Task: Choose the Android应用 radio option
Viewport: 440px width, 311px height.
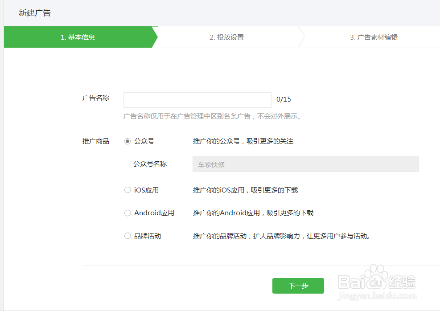Action: pyautogui.click(x=127, y=213)
